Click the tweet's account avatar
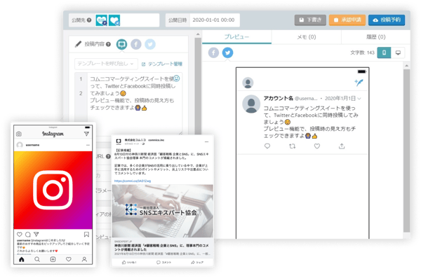421x278 pixels. click(x=251, y=104)
